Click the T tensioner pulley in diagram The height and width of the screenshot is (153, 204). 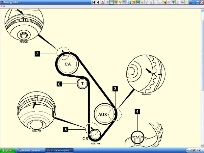point(82,84)
